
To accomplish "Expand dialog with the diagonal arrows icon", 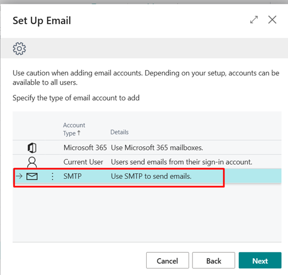I will (254, 20).
